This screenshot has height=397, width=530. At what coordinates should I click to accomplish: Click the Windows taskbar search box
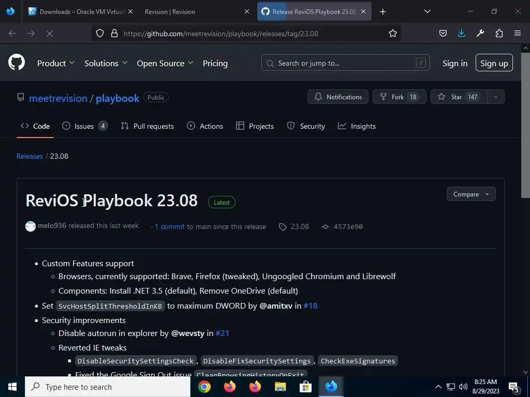click(108, 387)
